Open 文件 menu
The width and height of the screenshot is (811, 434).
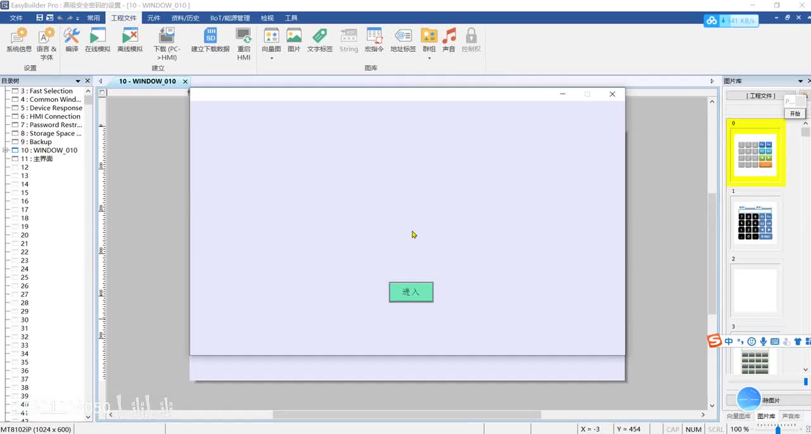pyautogui.click(x=16, y=18)
